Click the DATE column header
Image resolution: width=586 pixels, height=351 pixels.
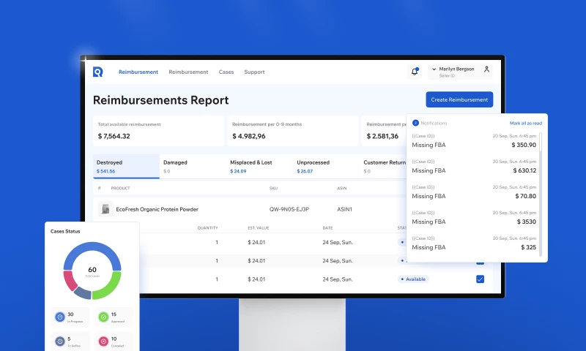(327, 228)
